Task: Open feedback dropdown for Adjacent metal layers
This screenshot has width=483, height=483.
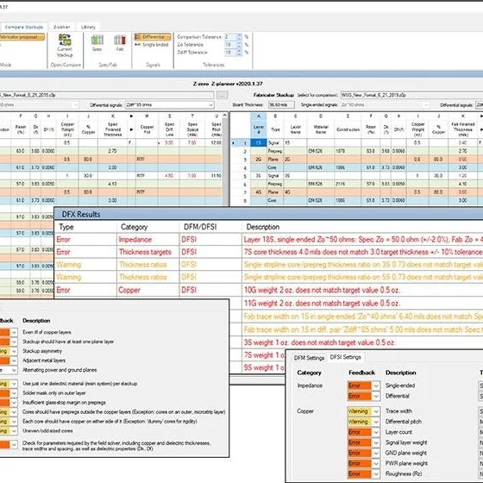Action: [14, 361]
